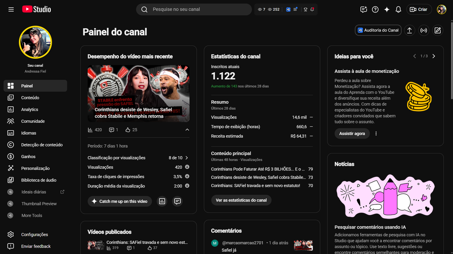Screen dimensions: 453x254
Task: Open the Help question mark icon
Action: tap(375, 10)
